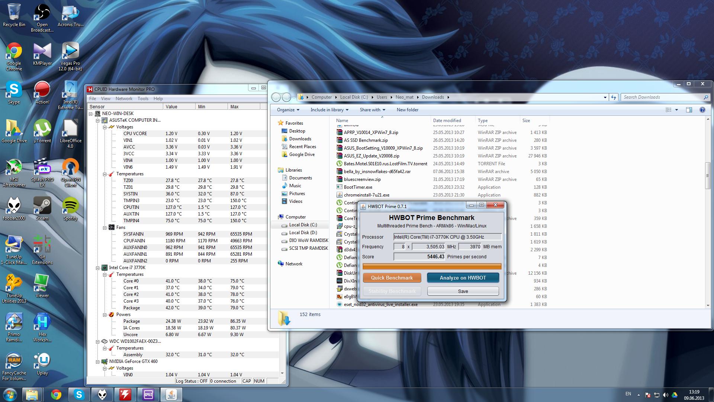Launch Open Broadcaster desktop shortcut
The image size is (714, 402).
pos(42,18)
